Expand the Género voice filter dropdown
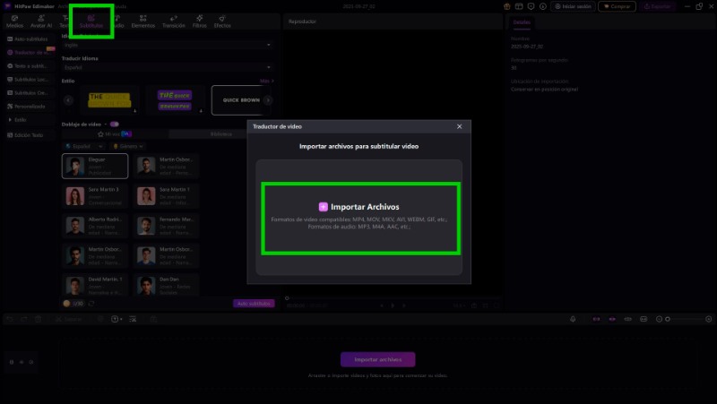Image resolution: width=717 pixels, height=404 pixels. (130, 146)
